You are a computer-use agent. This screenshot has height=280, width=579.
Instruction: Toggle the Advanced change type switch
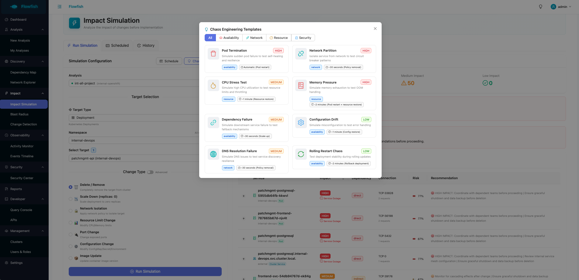(x=150, y=172)
